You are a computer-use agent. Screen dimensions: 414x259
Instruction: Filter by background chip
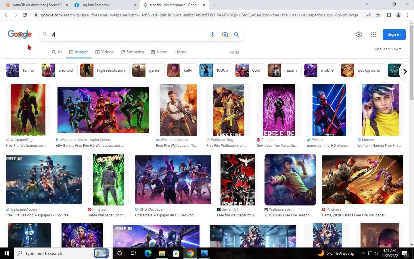(x=363, y=70)
